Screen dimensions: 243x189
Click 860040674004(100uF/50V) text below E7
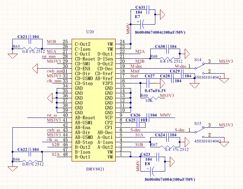(160, 32)
